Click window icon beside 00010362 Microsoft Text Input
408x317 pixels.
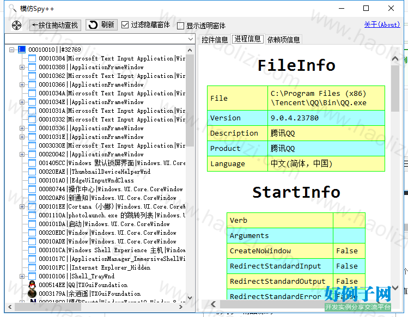[x=32, y=76]
